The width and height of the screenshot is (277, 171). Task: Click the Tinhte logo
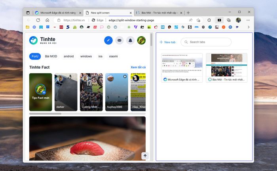(x=43, y=40)
